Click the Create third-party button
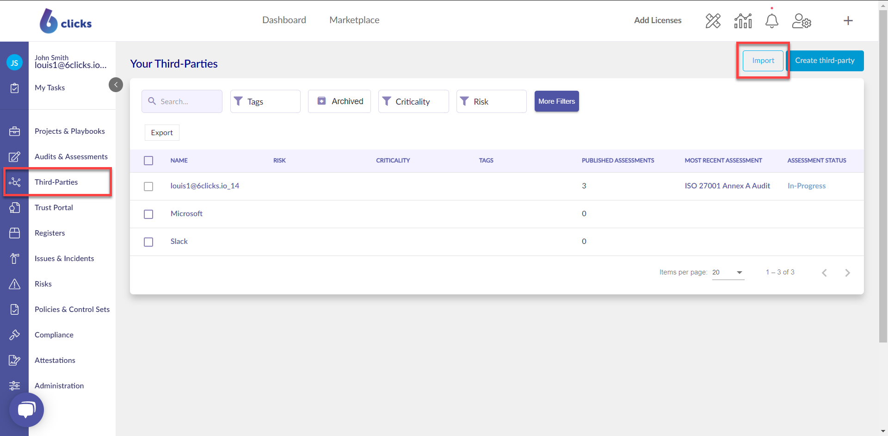Screen dimensions: 888x436 (825, 61)
